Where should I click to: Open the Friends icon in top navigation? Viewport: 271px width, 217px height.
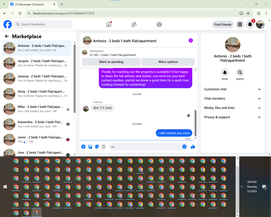pos(134,24)
